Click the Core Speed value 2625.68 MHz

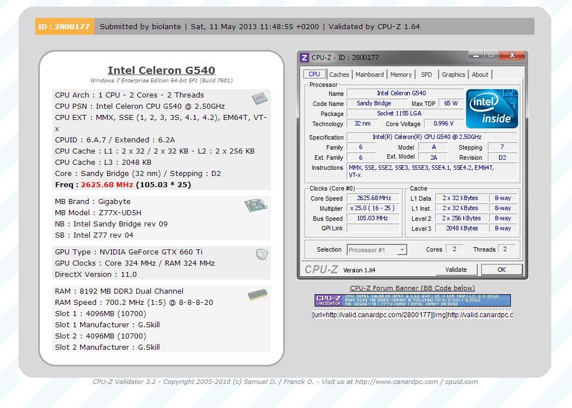(373, 198)
